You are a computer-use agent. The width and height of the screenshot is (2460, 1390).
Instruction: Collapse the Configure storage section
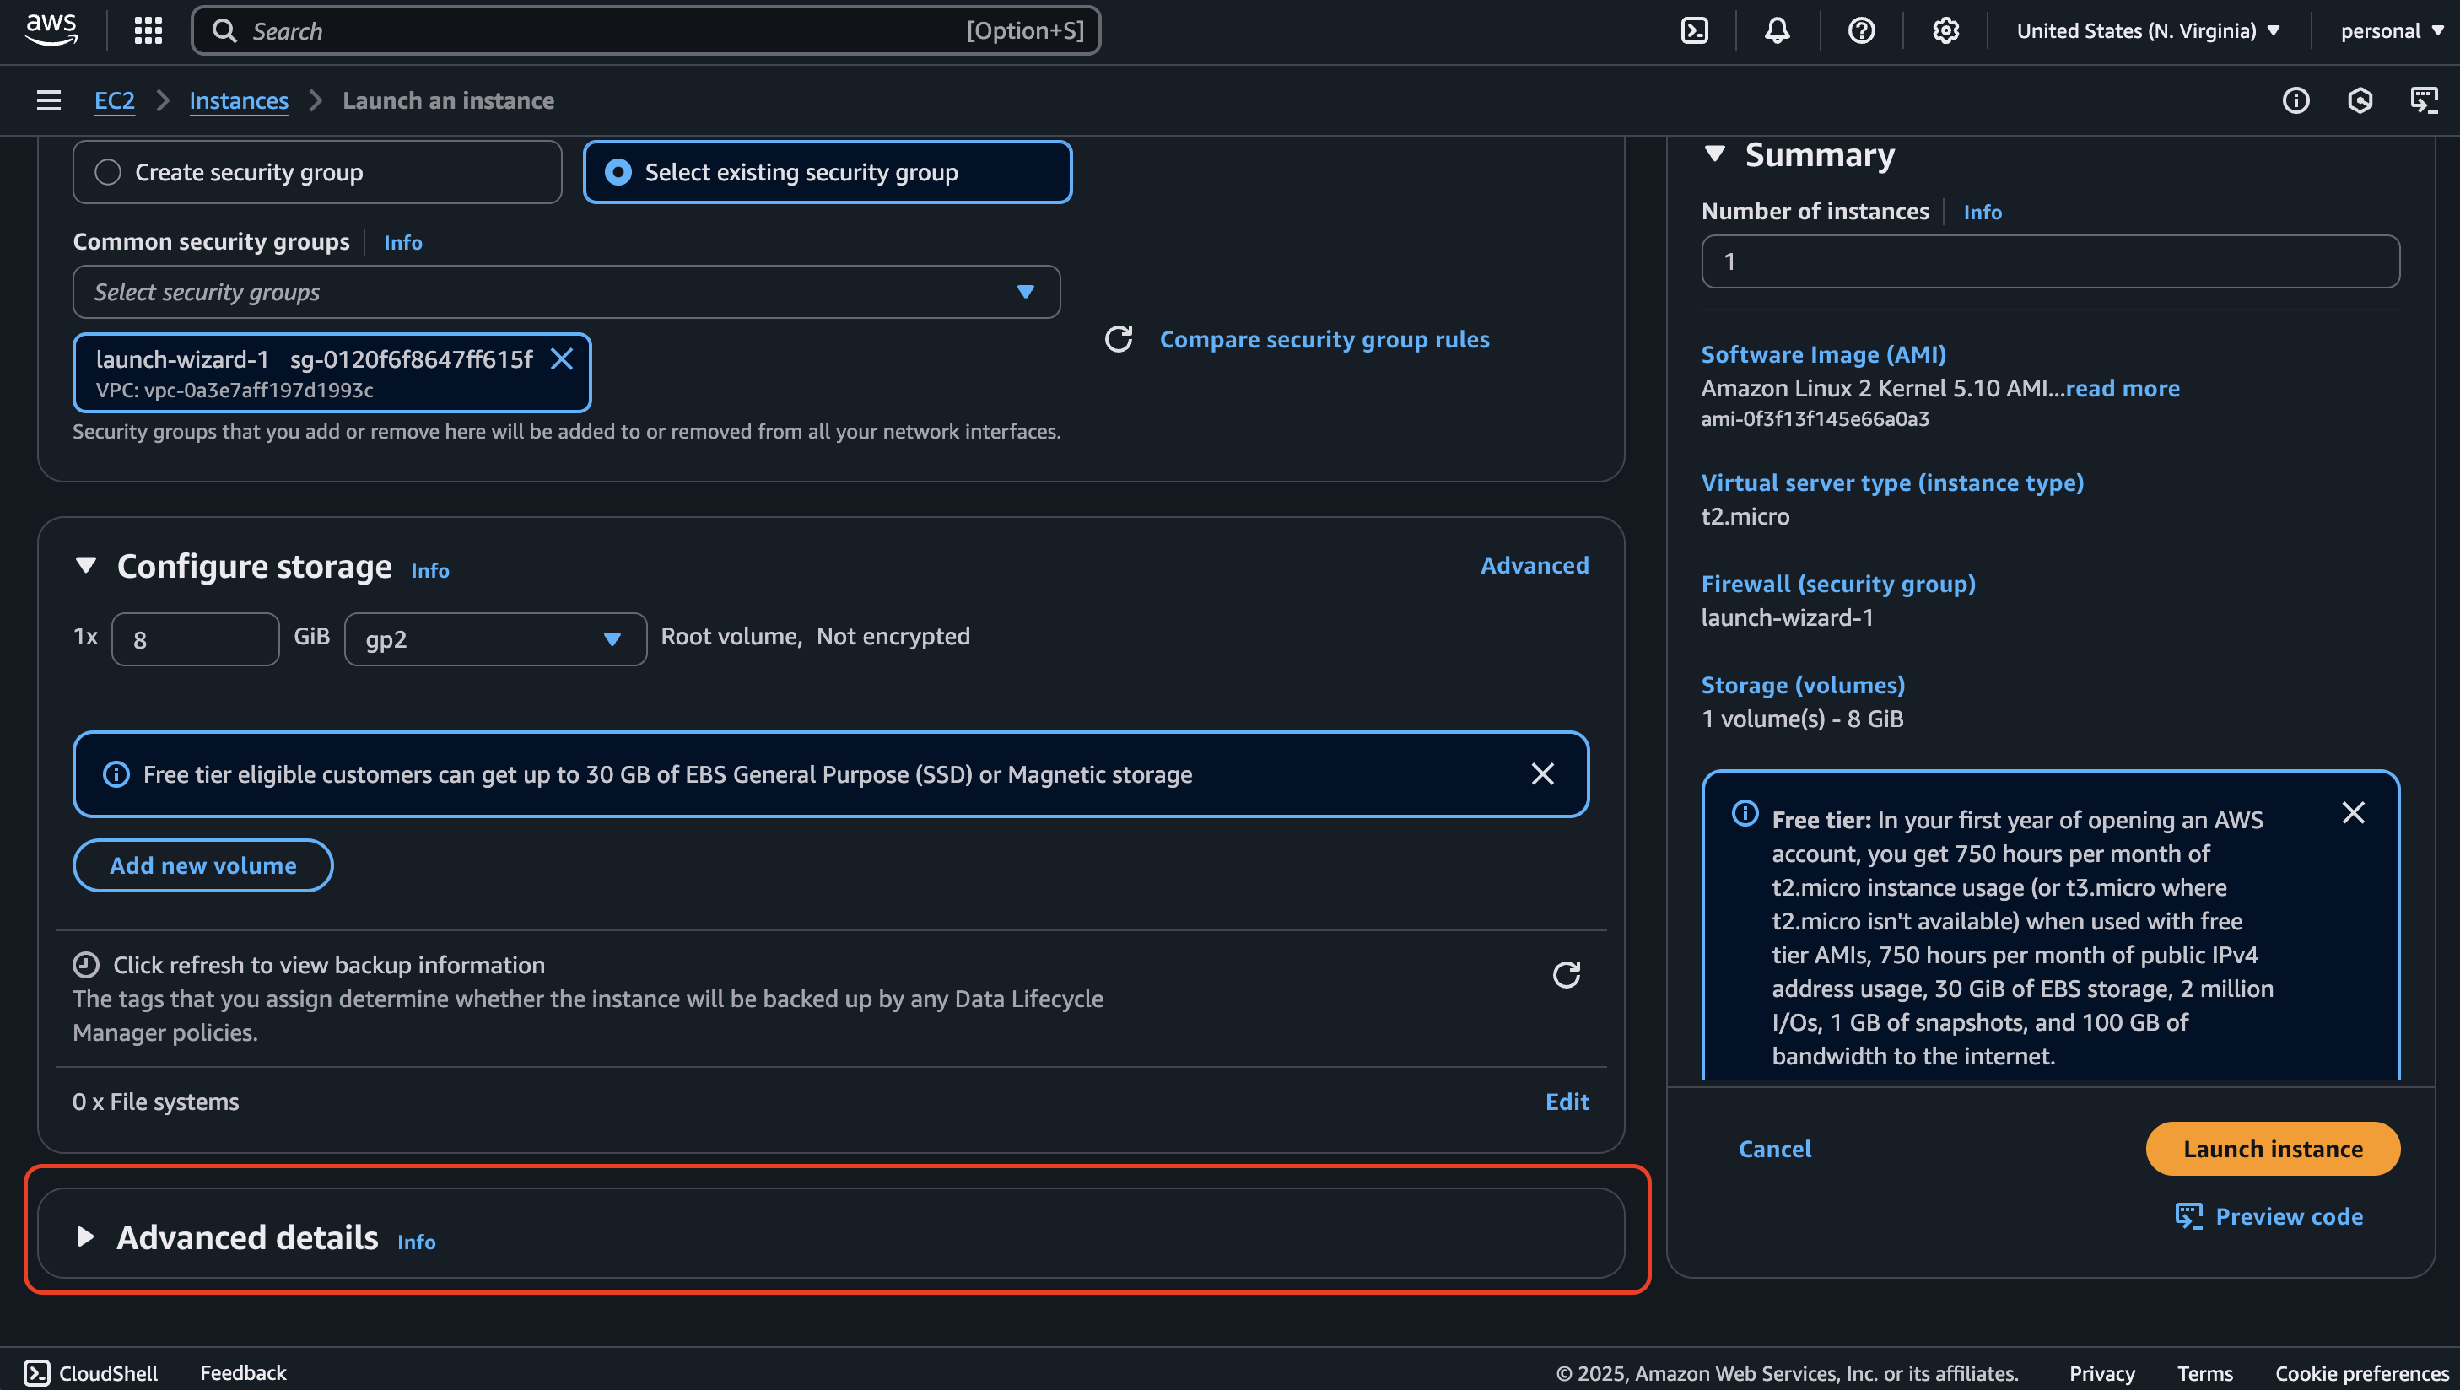[86, 565]
